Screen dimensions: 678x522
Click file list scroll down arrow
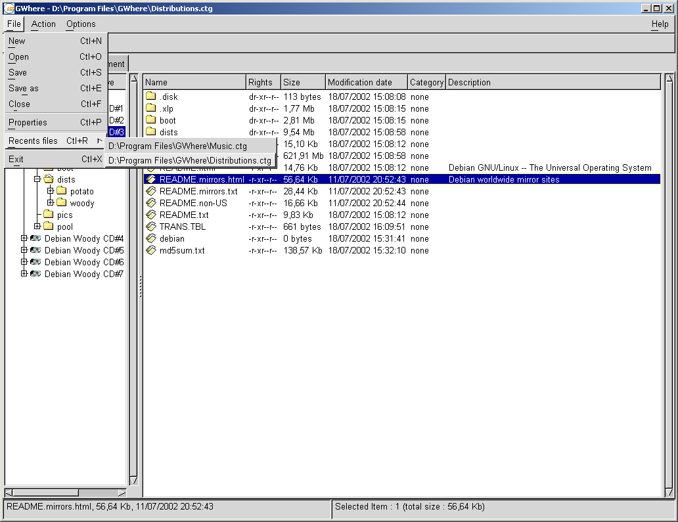(669, 492)
